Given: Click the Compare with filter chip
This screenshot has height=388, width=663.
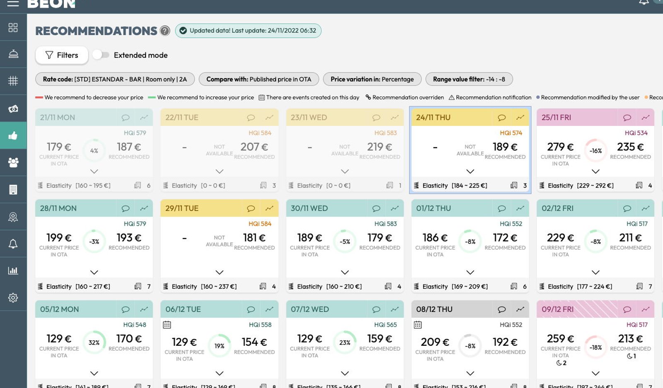Looking at the screenshot, I should click(259, 79).
